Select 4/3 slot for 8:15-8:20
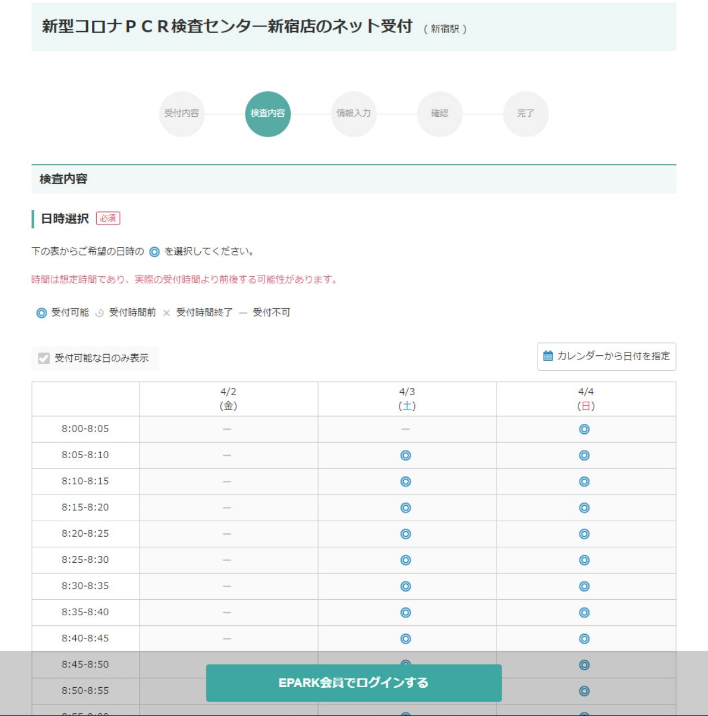The width and height of the screenshot is (708, 716). click(x=405, y=508)
